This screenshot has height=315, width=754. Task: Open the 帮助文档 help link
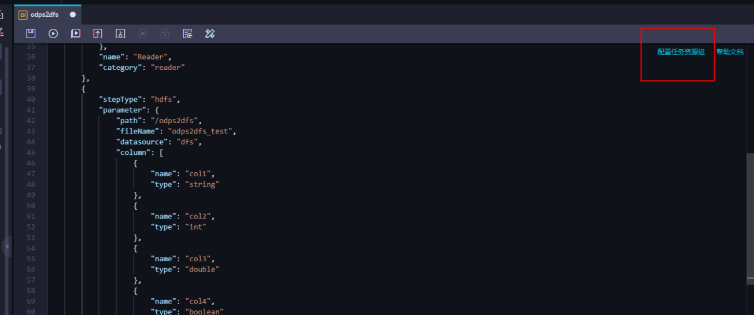pos(730,52)
